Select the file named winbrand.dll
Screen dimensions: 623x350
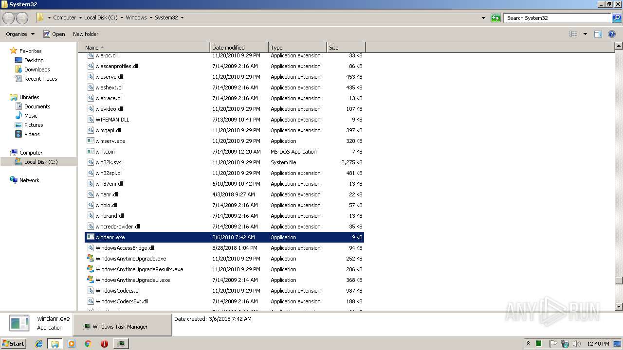110,216
